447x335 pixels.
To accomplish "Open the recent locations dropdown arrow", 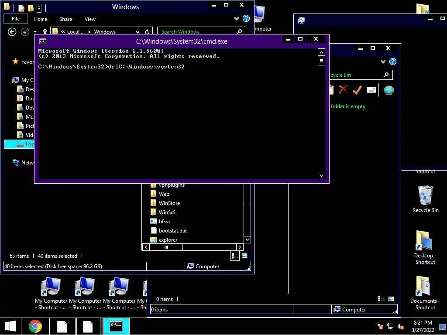I will click(35, 32).
